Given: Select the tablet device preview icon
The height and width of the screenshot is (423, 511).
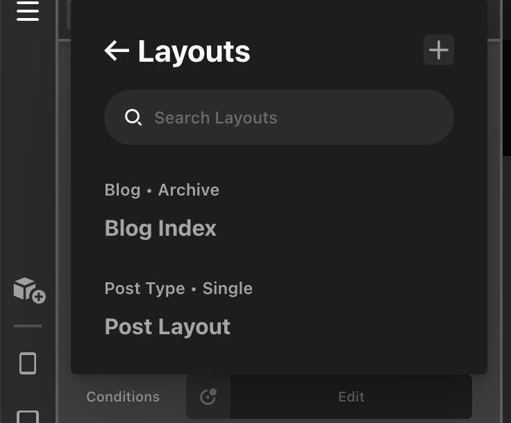Looking at the screenshot, I should 28,363.
